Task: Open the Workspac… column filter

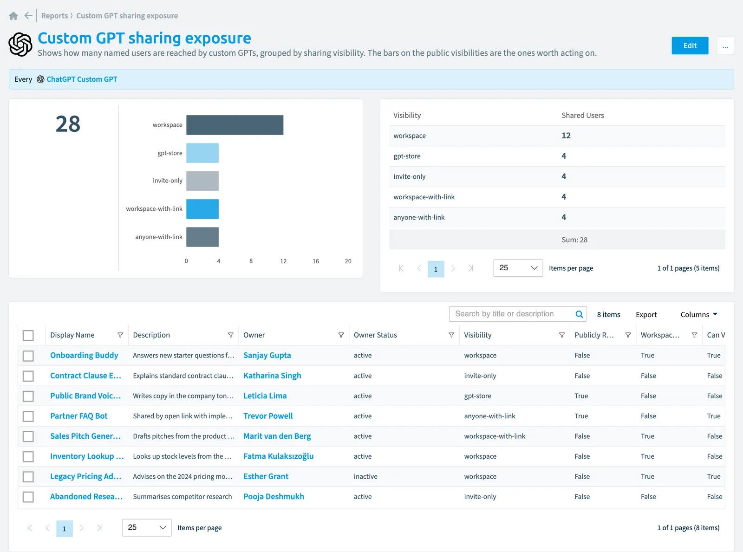Action: (694, 335)
